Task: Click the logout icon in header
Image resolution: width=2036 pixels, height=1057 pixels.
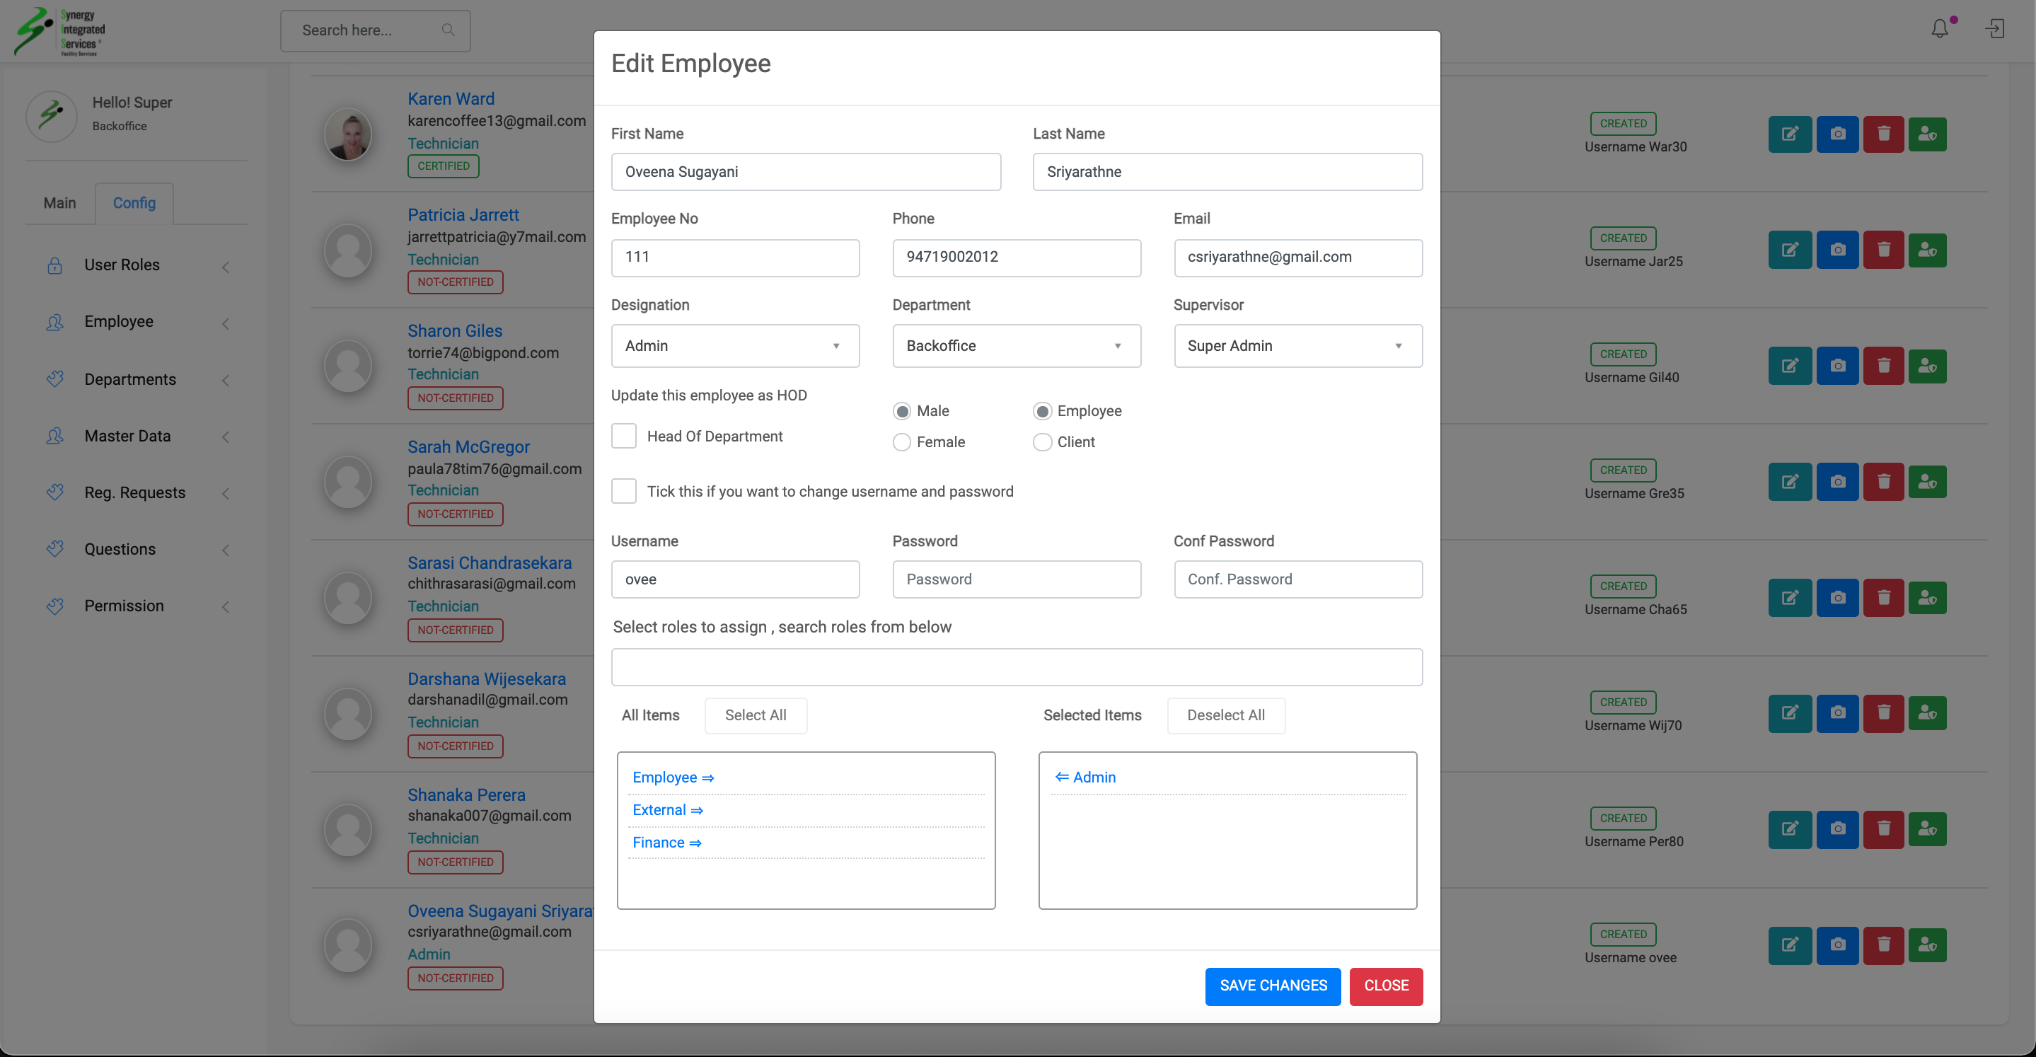Action: (x=1994, y=29)
